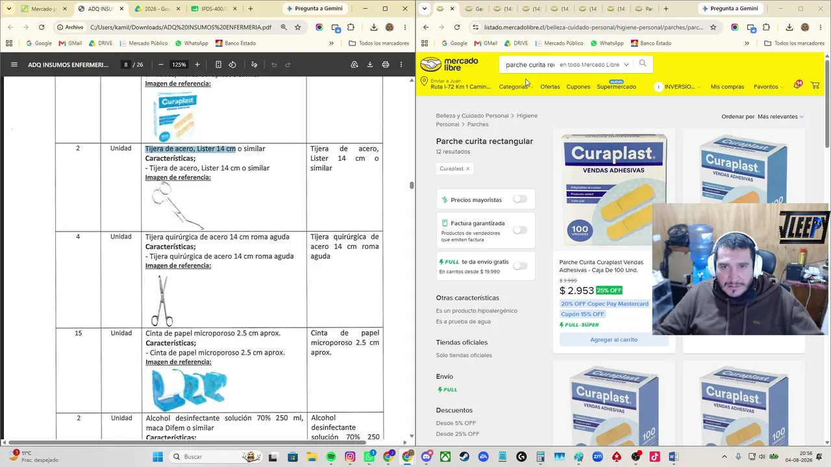Click the Mercado Libre search magnifier
The image size is (831, 467).
coord(643,64)
